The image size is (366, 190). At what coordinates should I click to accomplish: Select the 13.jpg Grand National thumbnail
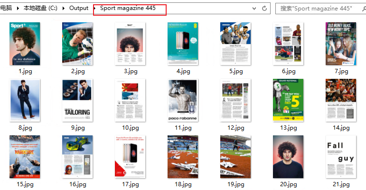(x=288, y=100)
